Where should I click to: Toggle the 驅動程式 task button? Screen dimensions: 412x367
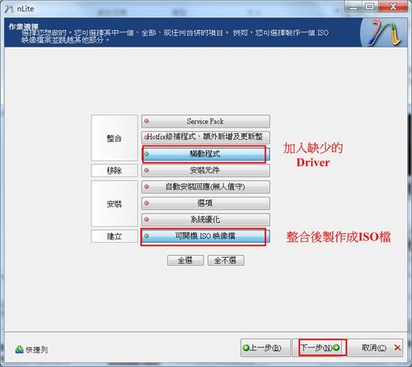(205, 154)
